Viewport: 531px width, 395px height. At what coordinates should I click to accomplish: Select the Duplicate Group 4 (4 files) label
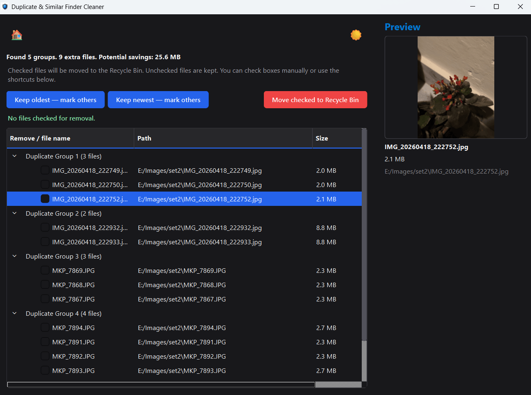(x=64, y=313)
